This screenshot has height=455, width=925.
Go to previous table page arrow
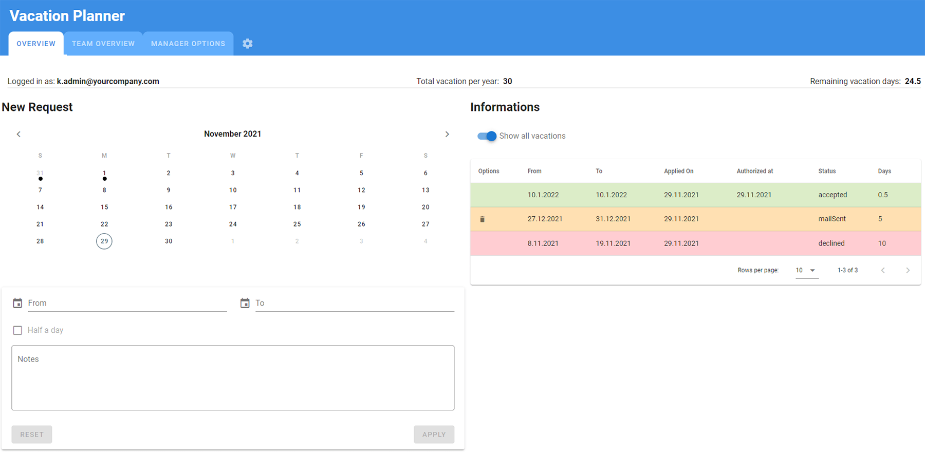point(883,270)
